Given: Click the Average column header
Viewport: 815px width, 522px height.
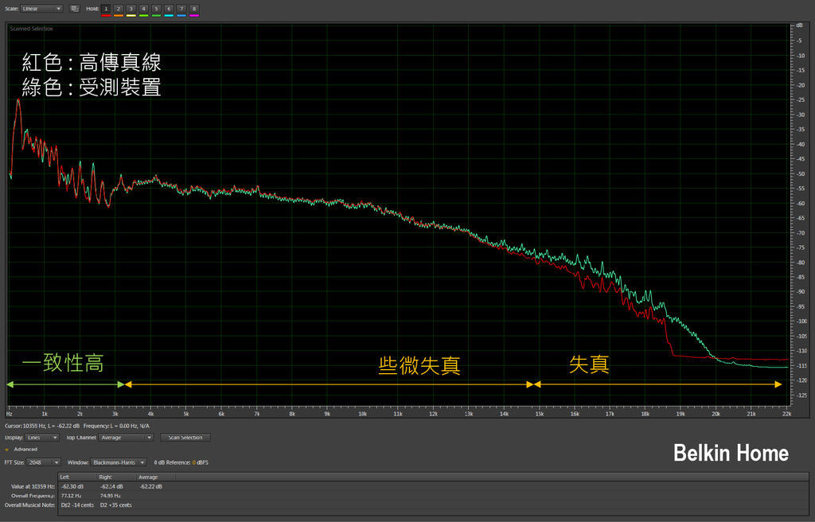Looking at the screenshot, I should pos(150,477).
